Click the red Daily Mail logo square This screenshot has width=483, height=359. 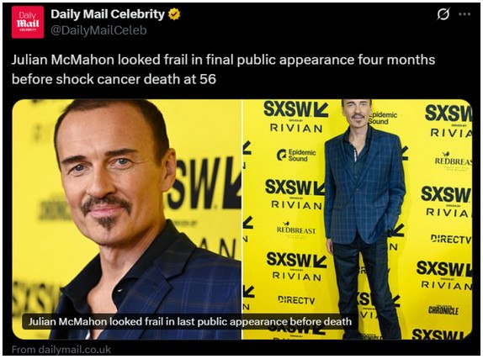point(28,22)
